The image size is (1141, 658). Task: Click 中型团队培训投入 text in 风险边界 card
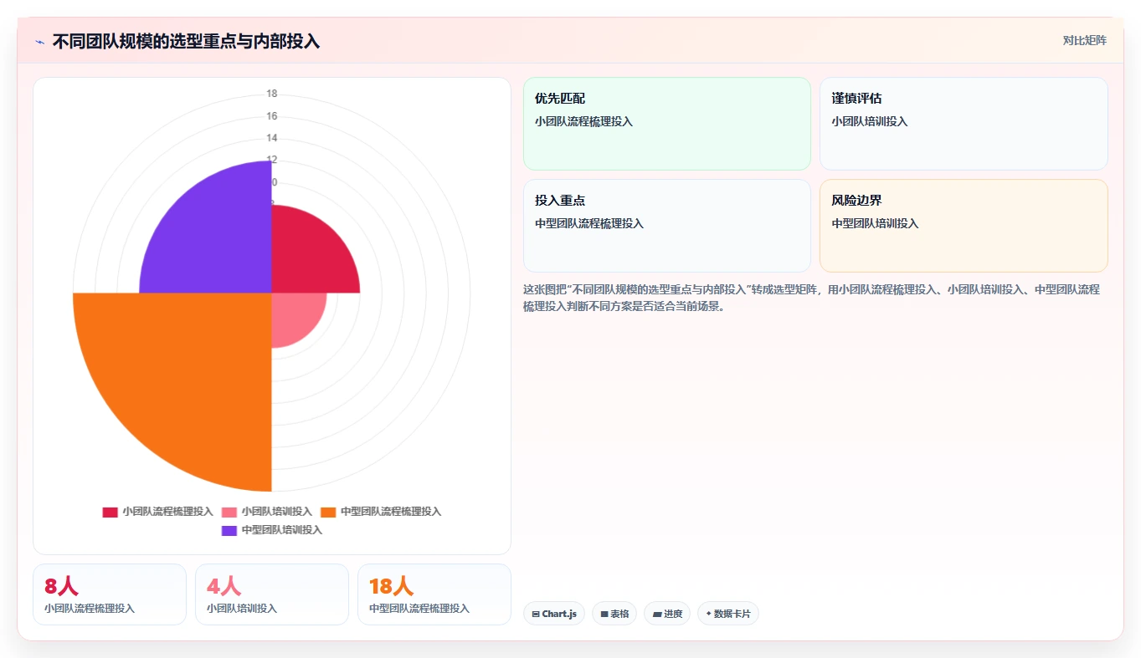tap(875, 223)
